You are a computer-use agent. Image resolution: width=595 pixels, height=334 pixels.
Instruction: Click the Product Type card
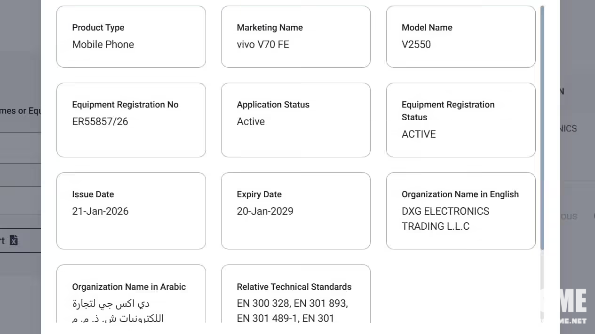131,37
